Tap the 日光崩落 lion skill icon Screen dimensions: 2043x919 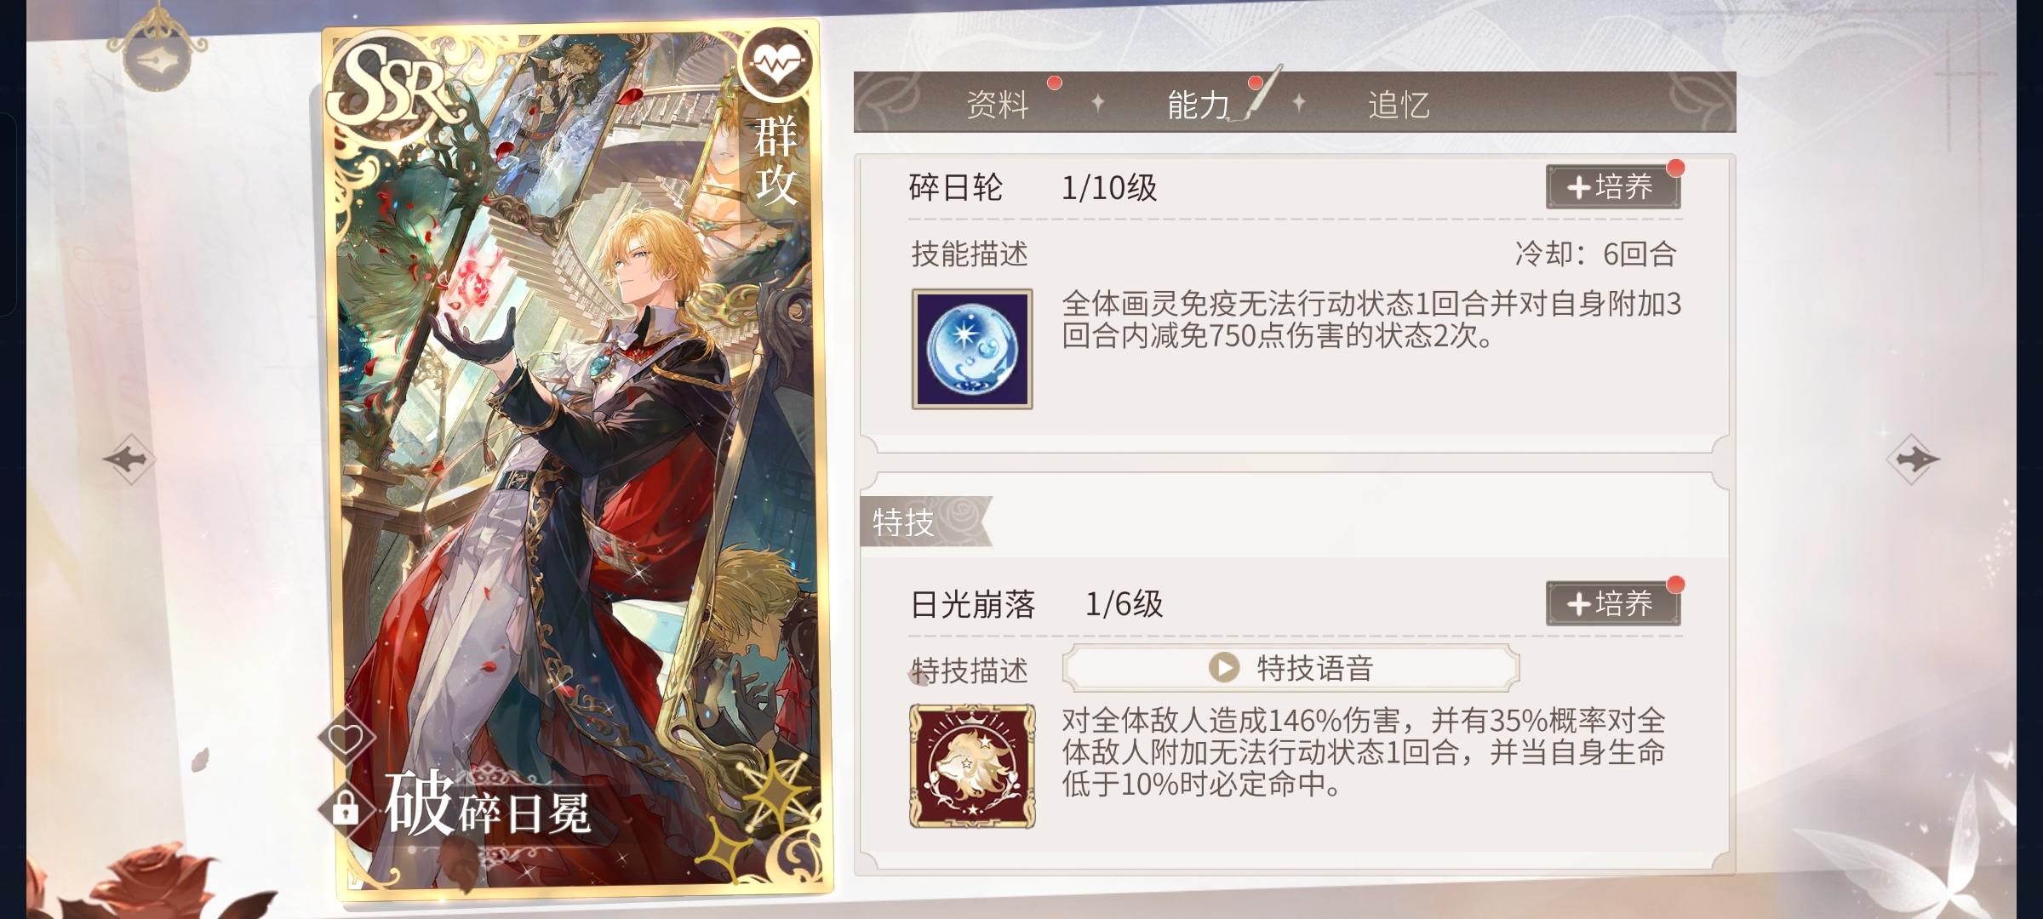(x=972, y=766)
